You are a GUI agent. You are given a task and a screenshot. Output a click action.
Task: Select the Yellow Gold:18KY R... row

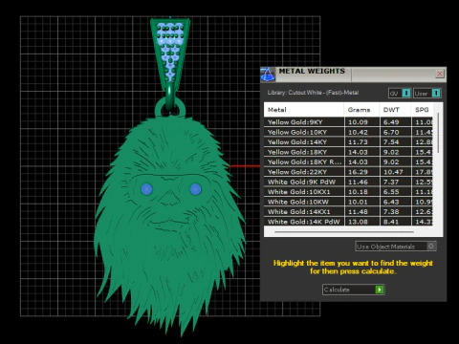[348, 161]
